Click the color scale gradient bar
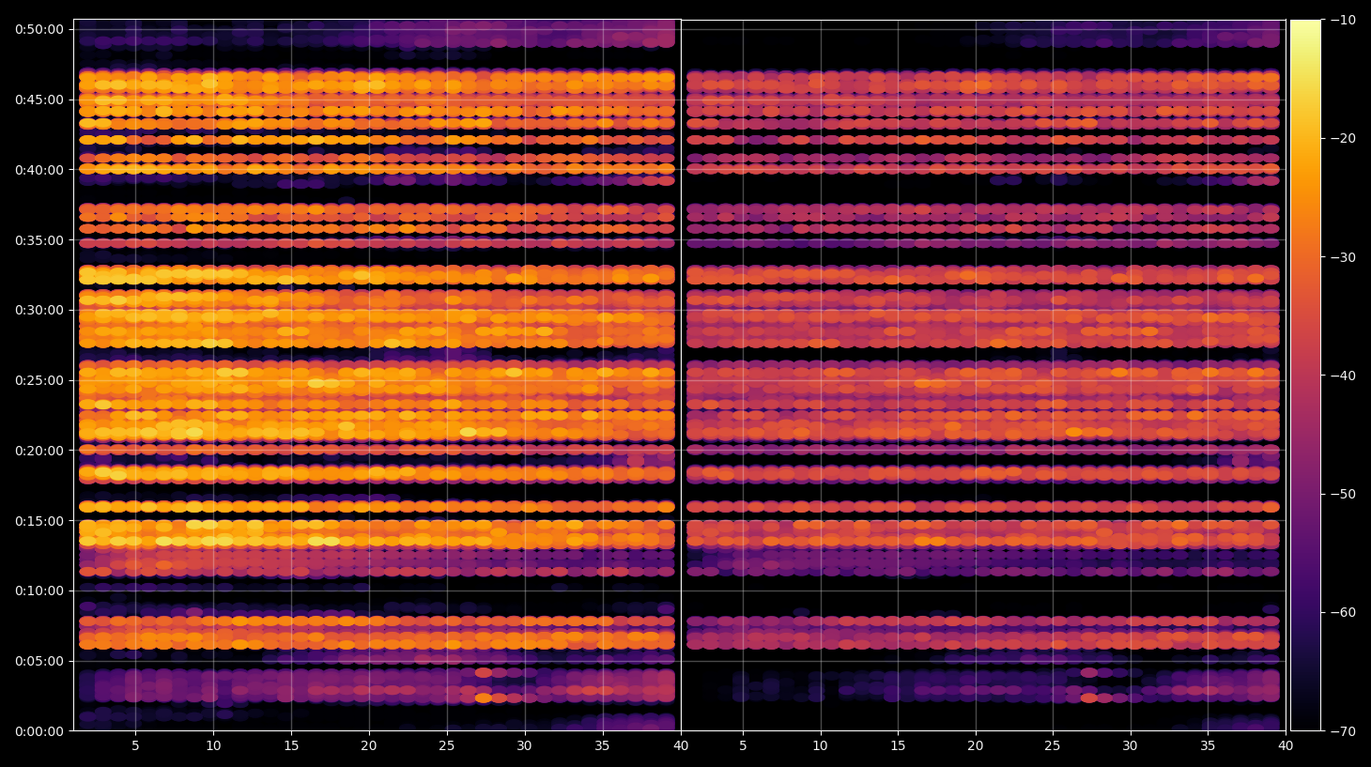 click(1305, 375)
